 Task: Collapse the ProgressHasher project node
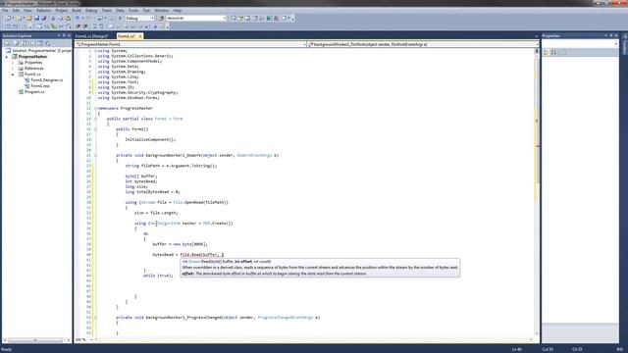coord(7,57)
